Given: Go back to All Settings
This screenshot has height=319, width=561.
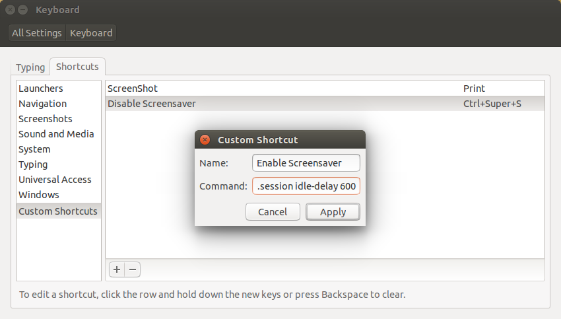Looking at the screenshot, I should pyautogui.click(x=37, y=33).
